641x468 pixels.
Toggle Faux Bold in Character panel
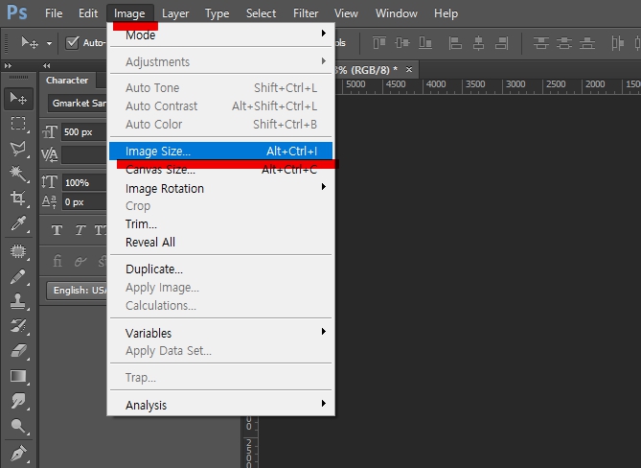(x=57, y=230)
